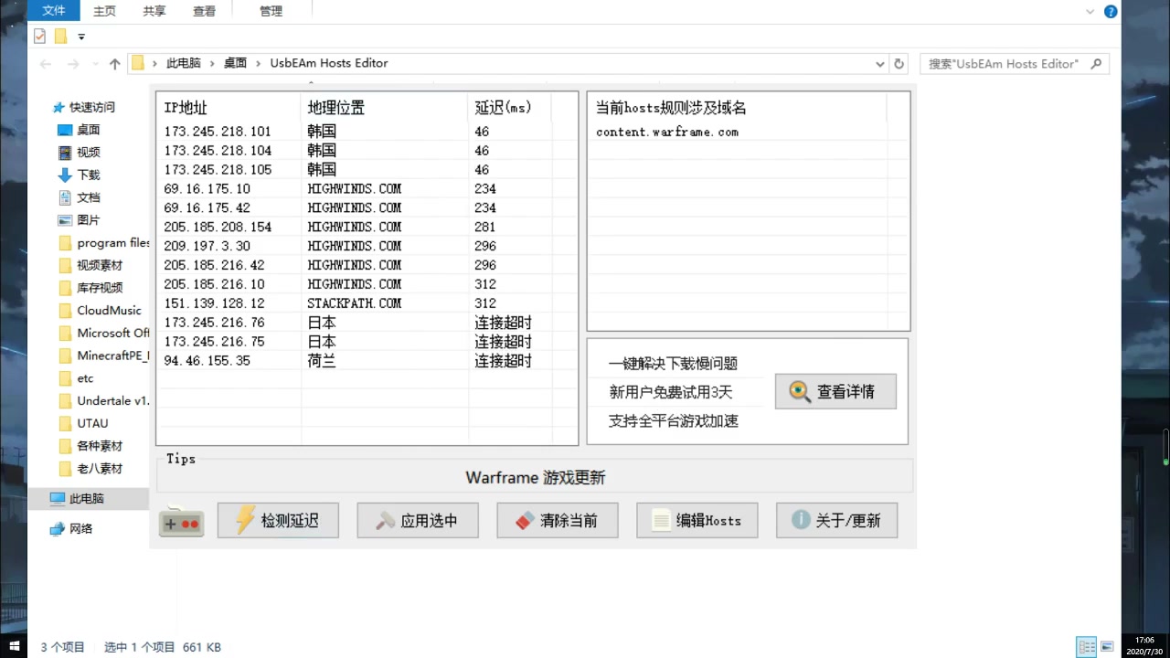Open 文档 in quick access
Viewport: 1170px width, 658px height.
click(x=88, y=197)
